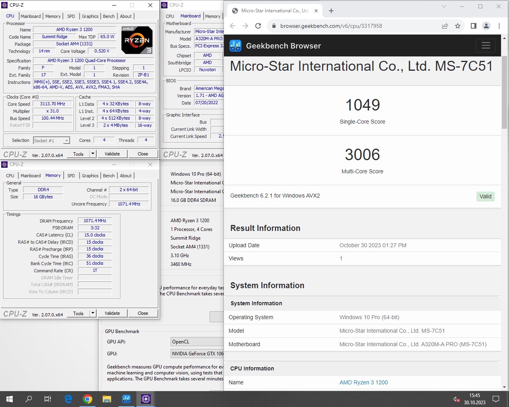This screenshot has height=407, width=509.
Task: Click single-core score 1049
Action: click(362, 105)
